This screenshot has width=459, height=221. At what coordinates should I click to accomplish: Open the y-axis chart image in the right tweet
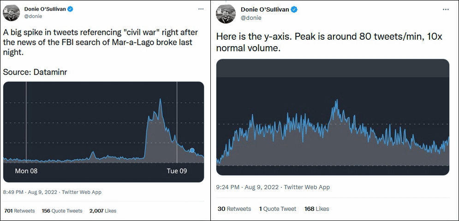tap(333, 117)
